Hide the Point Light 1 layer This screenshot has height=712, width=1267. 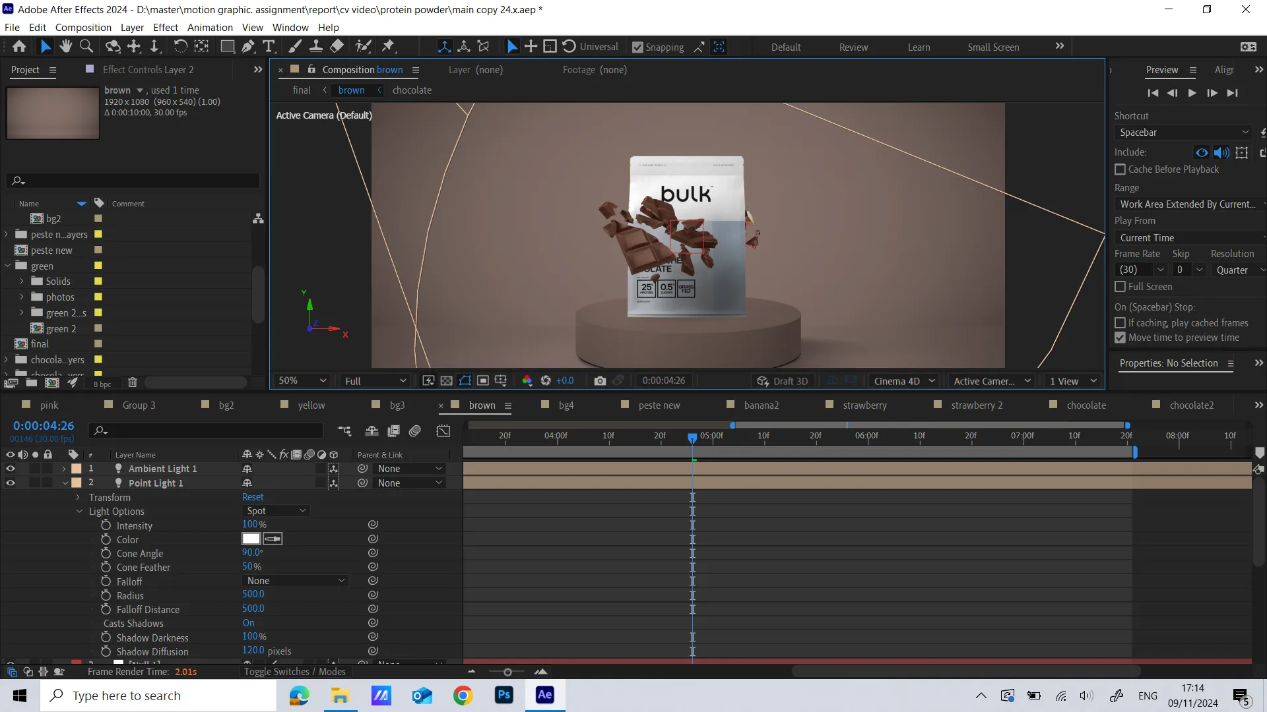coord(10,483)
